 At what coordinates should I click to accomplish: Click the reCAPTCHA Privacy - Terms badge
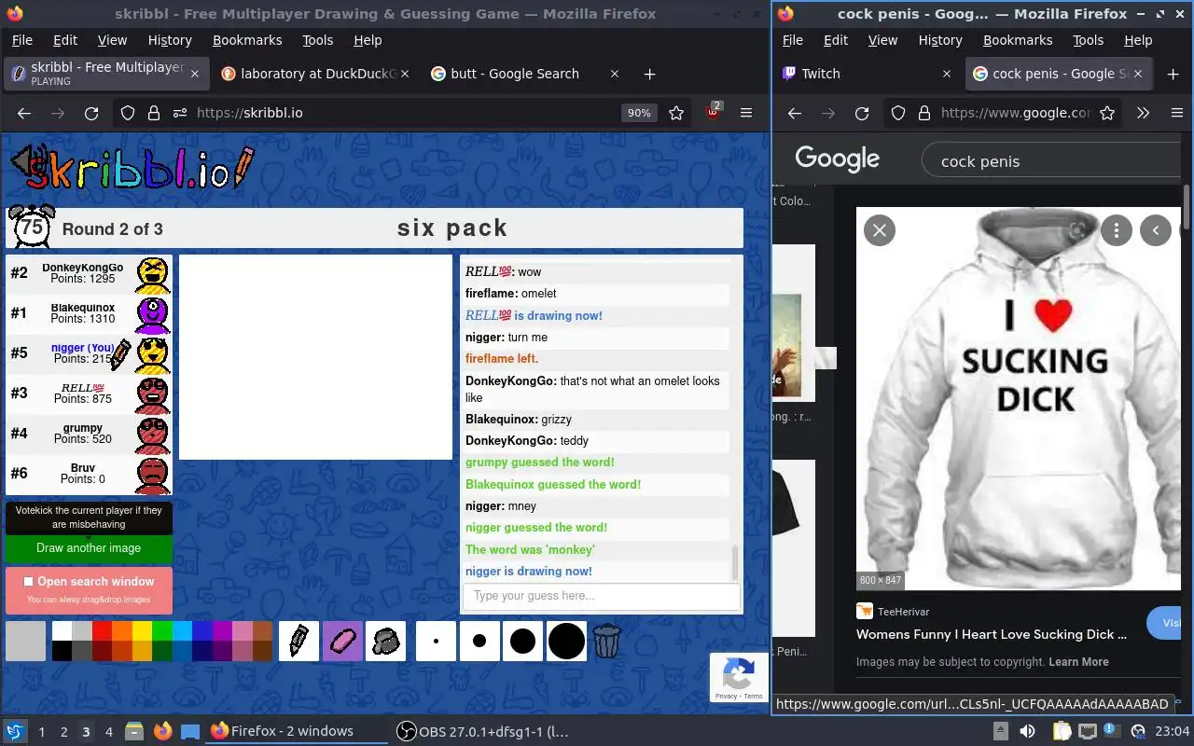[739, 678]
